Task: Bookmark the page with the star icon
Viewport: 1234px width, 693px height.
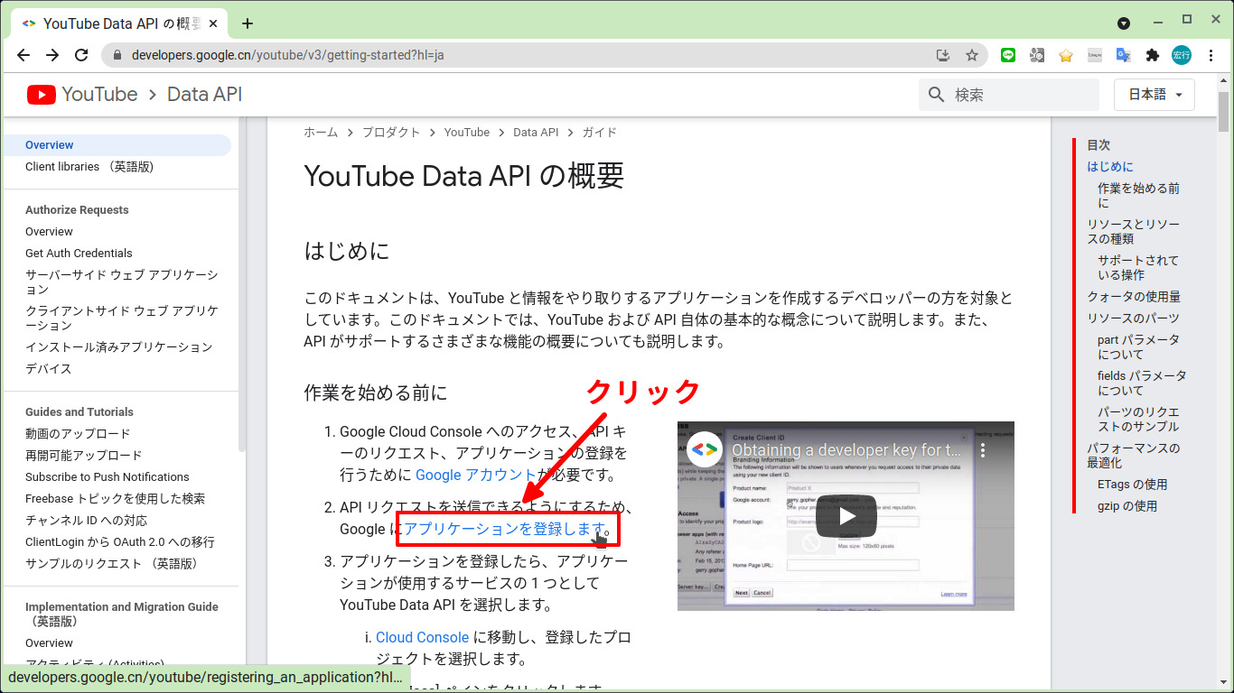Action: pos(973,55)
